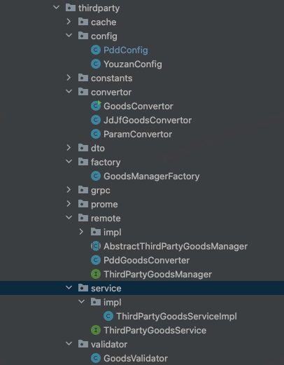Open ParamConvertor in the convertor folder
This screenshot has height=365, width=284.
[138, 135]
